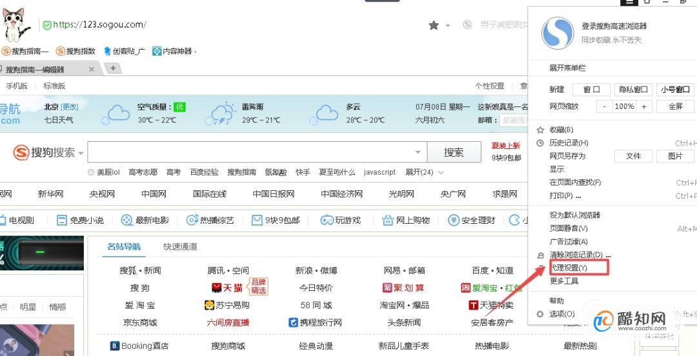Increase page zoom with plus button
The width and height of the screenshot is (697, 356).
[643, 106]
